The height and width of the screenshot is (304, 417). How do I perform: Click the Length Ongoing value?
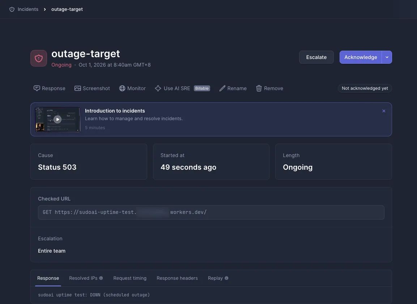point(298,167)
